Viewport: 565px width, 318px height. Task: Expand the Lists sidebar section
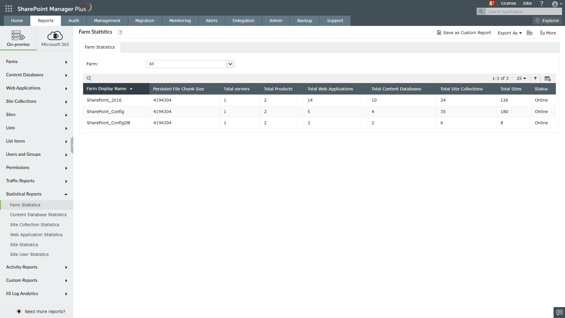(x=37, y=128)
